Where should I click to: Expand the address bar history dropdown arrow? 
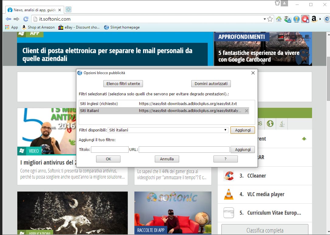[265, 19]
